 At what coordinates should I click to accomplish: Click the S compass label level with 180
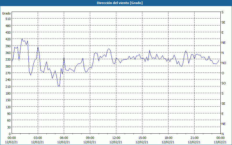point(222,93)
